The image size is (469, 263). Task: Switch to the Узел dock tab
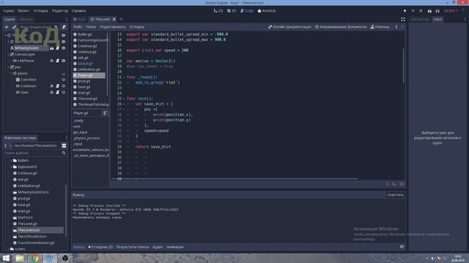click(x=437, y=19)
